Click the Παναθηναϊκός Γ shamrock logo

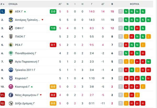pos(11,53)
